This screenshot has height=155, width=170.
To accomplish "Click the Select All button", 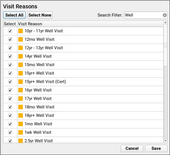I will [14, 15].
